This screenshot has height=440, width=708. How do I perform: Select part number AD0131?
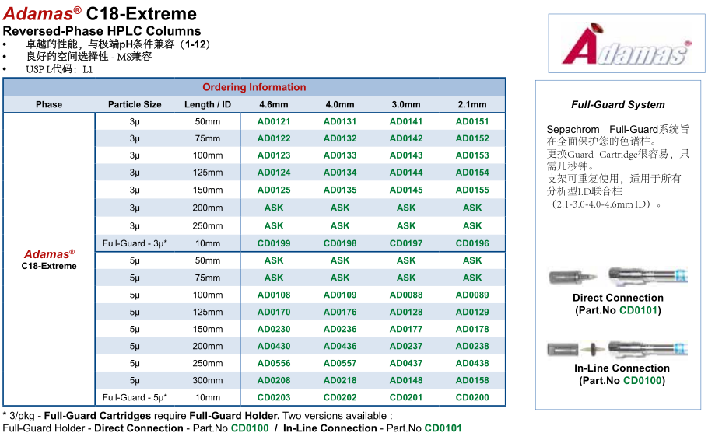(x=339, y=121)
